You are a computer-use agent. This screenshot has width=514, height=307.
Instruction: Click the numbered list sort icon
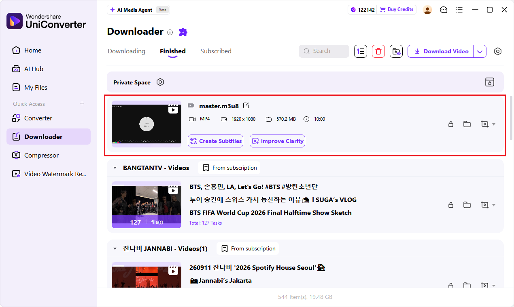pyautogui.click(x=361, y=51)
